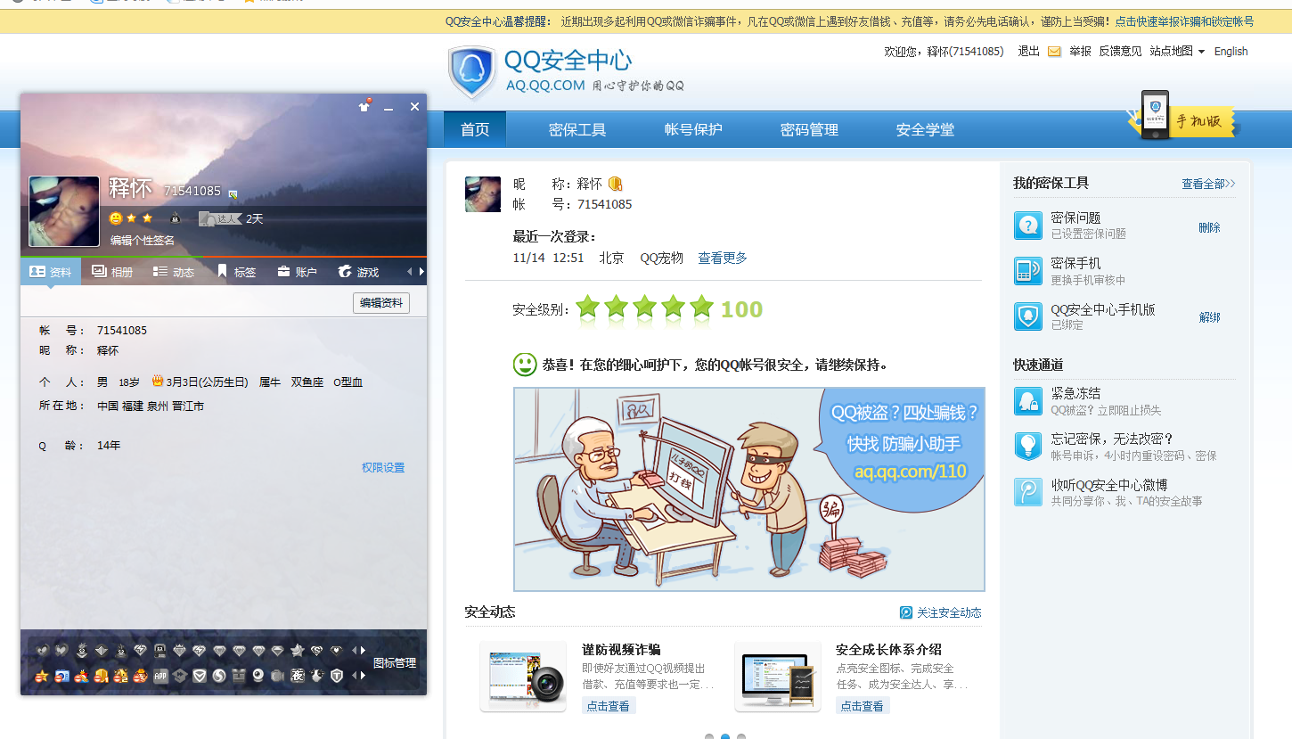Click the English language link
This screenshot has width=1292, height=739.
(x=1231, y=52)
